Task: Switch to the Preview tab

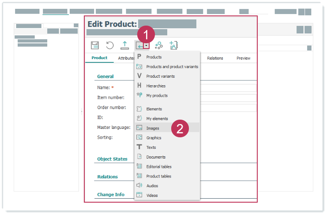Action: pyautogui.click(x=243, y=58)
